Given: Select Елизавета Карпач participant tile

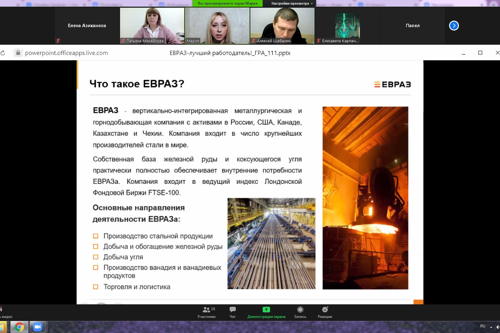Looking at the screenshot, I should 348,26.
